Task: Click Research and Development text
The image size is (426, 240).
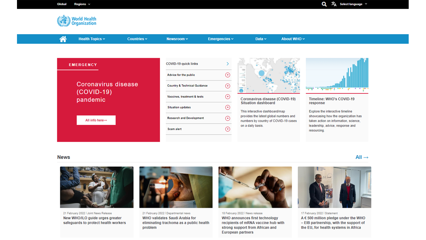Action: pyautogui.click(x=185, y=118)
